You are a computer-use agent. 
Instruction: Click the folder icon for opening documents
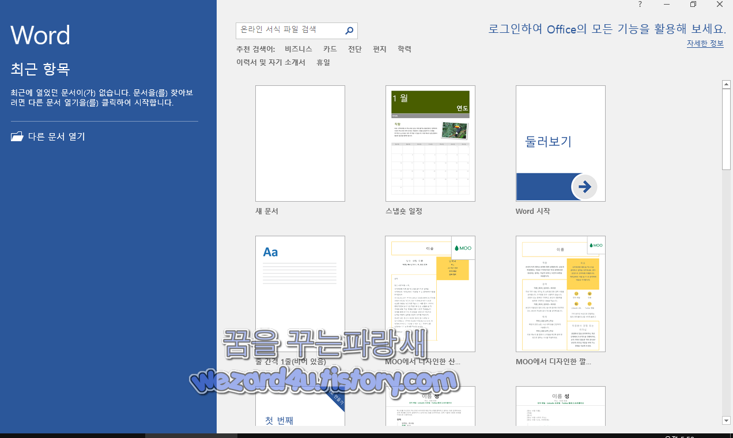17,137
